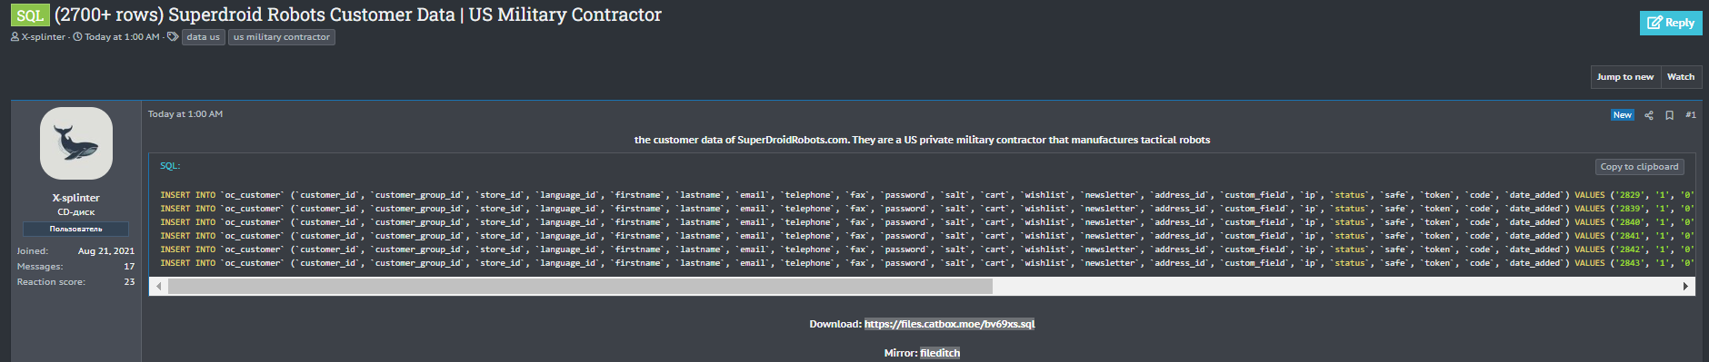Viewport: 1709px width, 362px height.
Task: Click the tags icon before data us
Action: coord(173,37)
